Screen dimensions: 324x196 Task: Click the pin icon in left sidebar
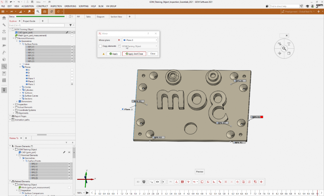(x=4, y=90)
